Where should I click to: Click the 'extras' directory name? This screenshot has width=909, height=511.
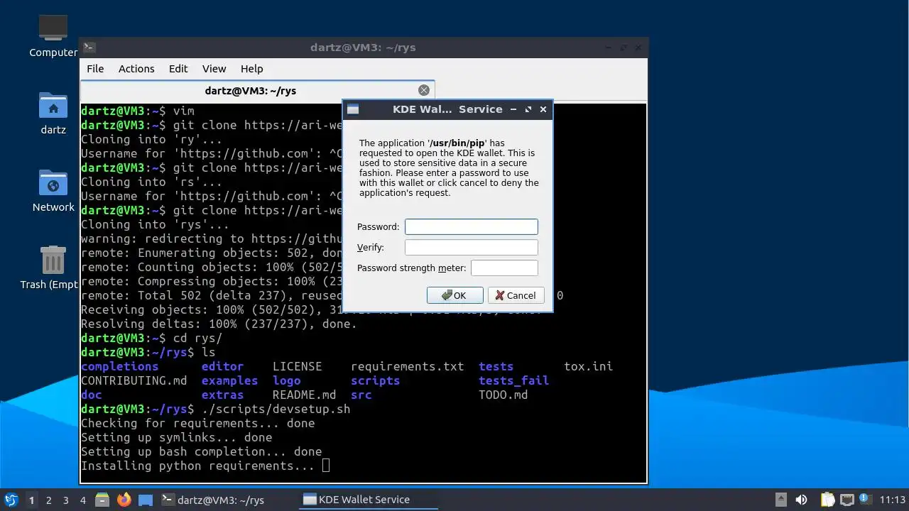(222, 395)
